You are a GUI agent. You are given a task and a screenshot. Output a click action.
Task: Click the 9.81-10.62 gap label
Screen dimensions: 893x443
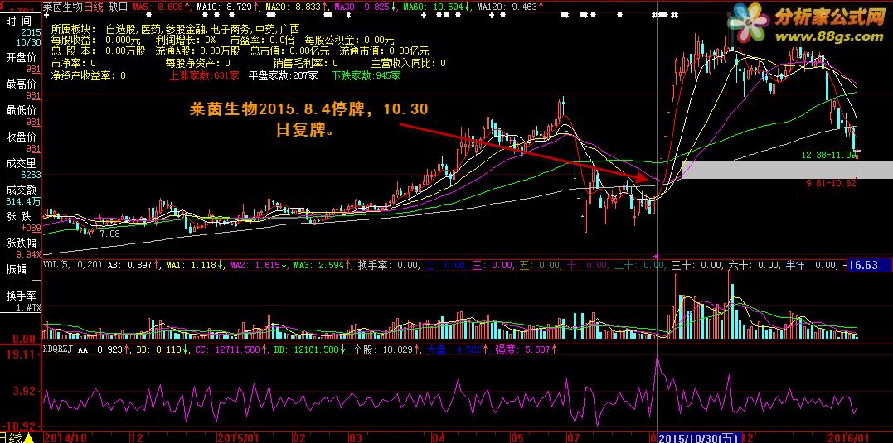pos(832,183)
